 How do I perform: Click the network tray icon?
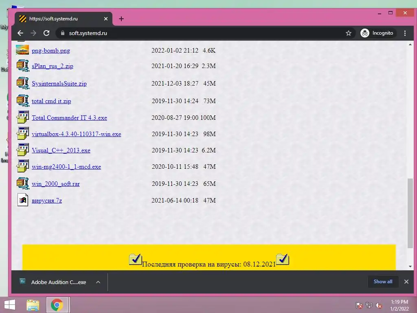[x=369, y=305]
